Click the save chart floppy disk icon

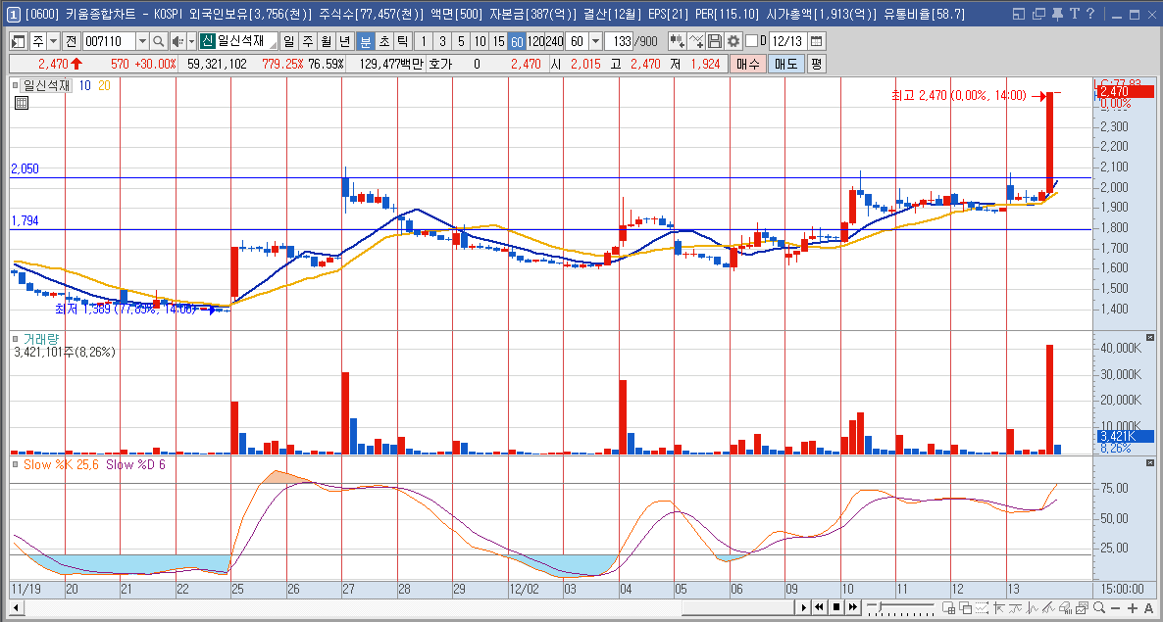point(715,41)
